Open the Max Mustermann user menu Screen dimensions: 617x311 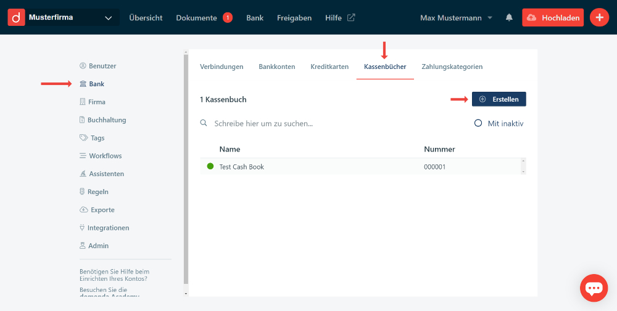tap(457, 18)
